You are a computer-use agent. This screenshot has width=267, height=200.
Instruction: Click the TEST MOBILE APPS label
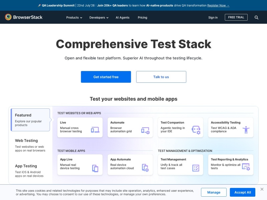pos(71,151)
